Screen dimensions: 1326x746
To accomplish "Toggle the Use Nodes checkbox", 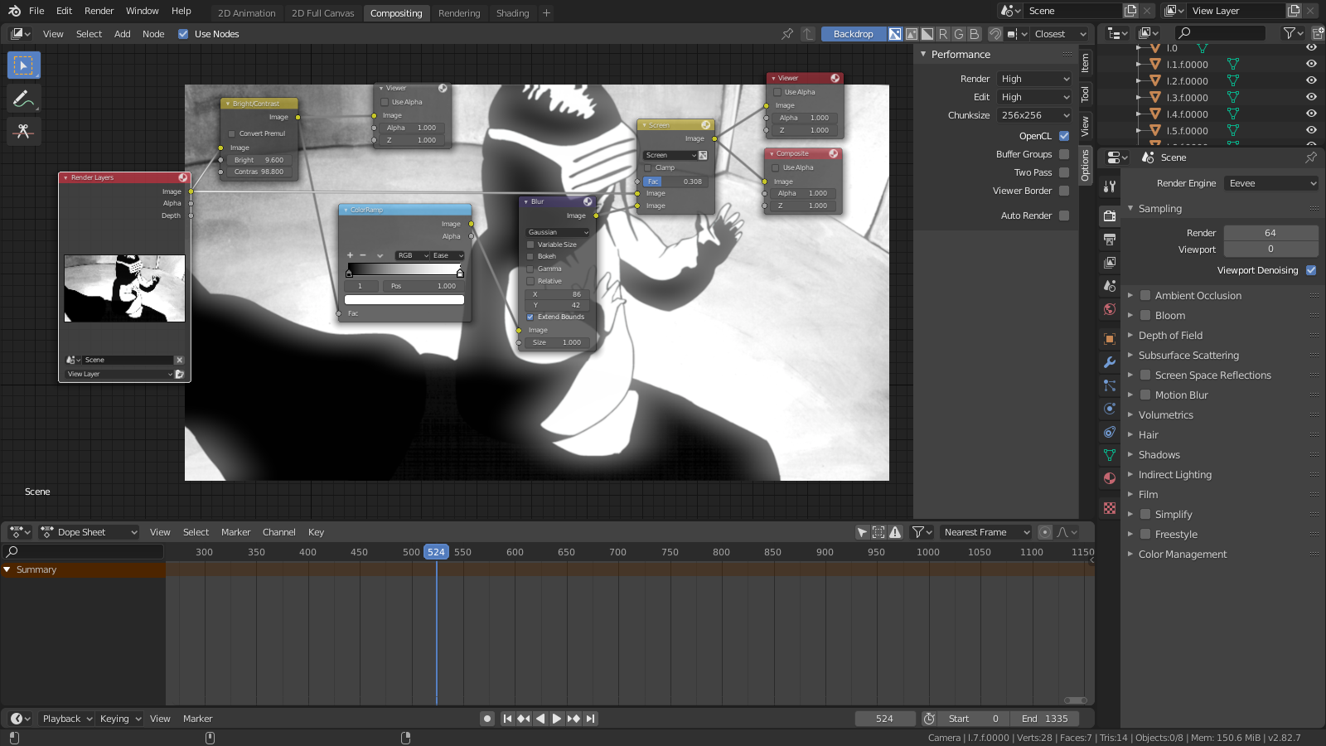I will 183,34.
